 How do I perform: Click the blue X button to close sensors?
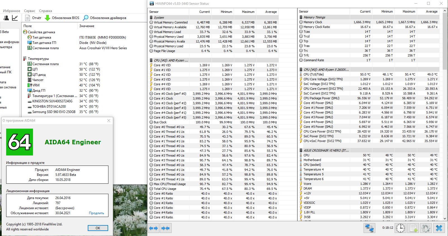click(439, 228)
